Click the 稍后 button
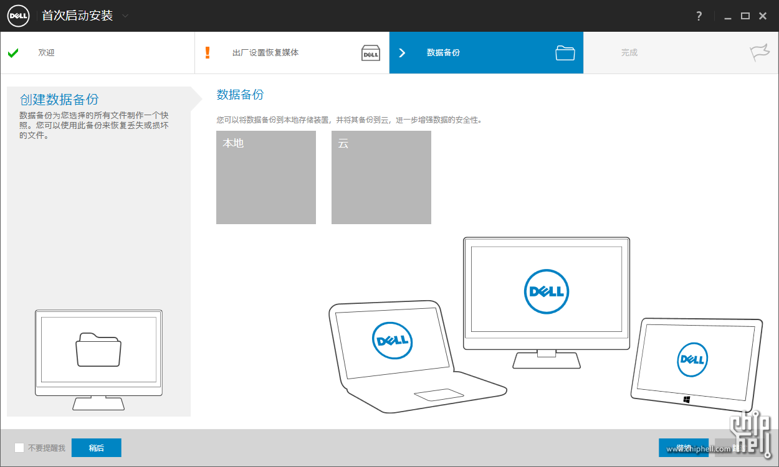 pos(97,448)
